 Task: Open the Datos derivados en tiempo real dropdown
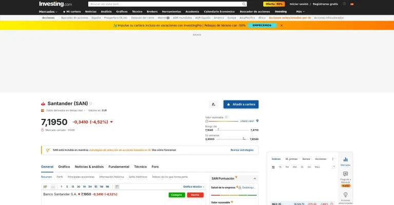tap(65, 110)
